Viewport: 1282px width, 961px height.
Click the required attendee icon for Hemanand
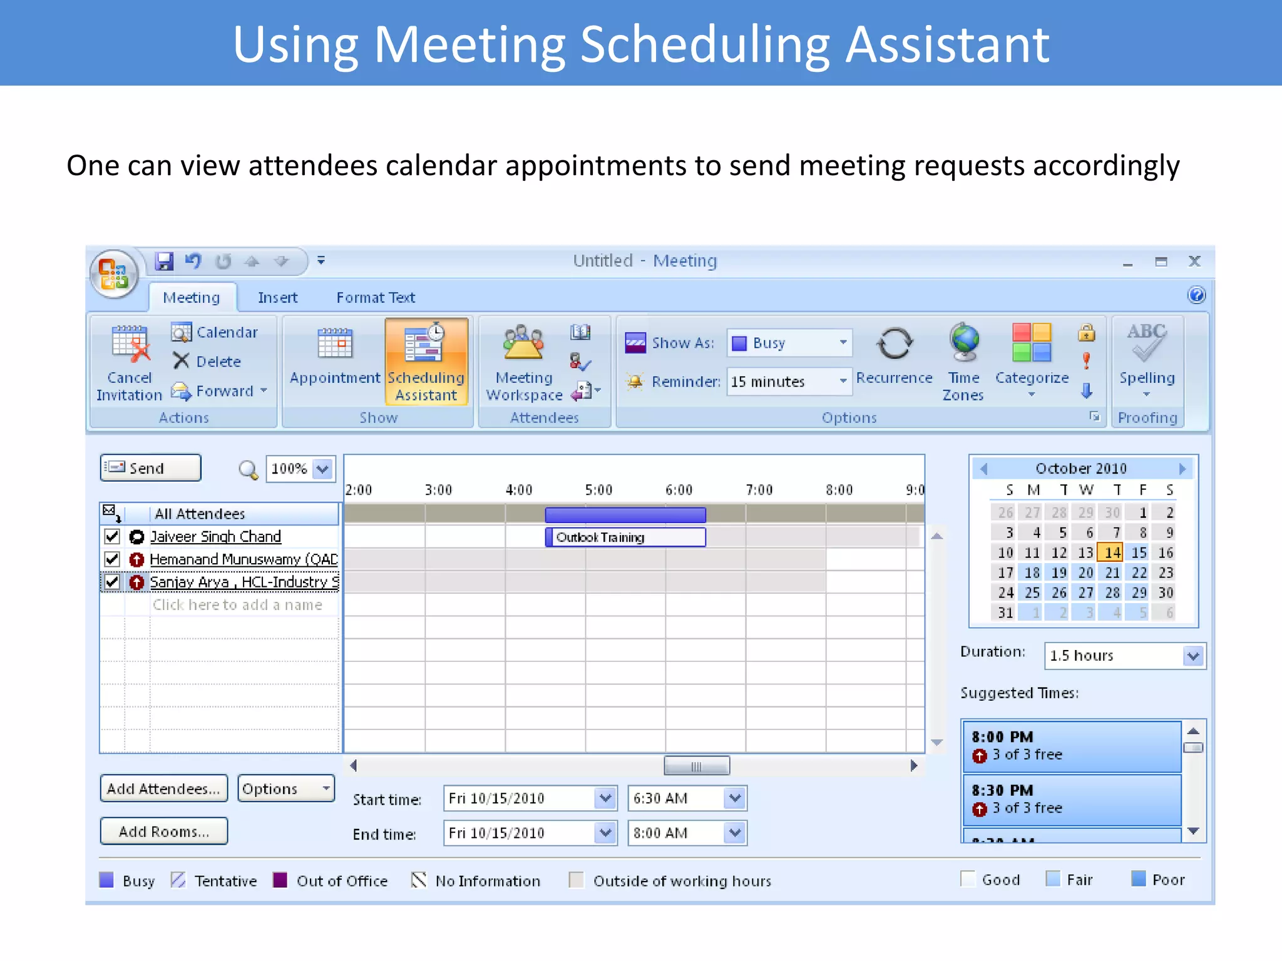(136, 559)
